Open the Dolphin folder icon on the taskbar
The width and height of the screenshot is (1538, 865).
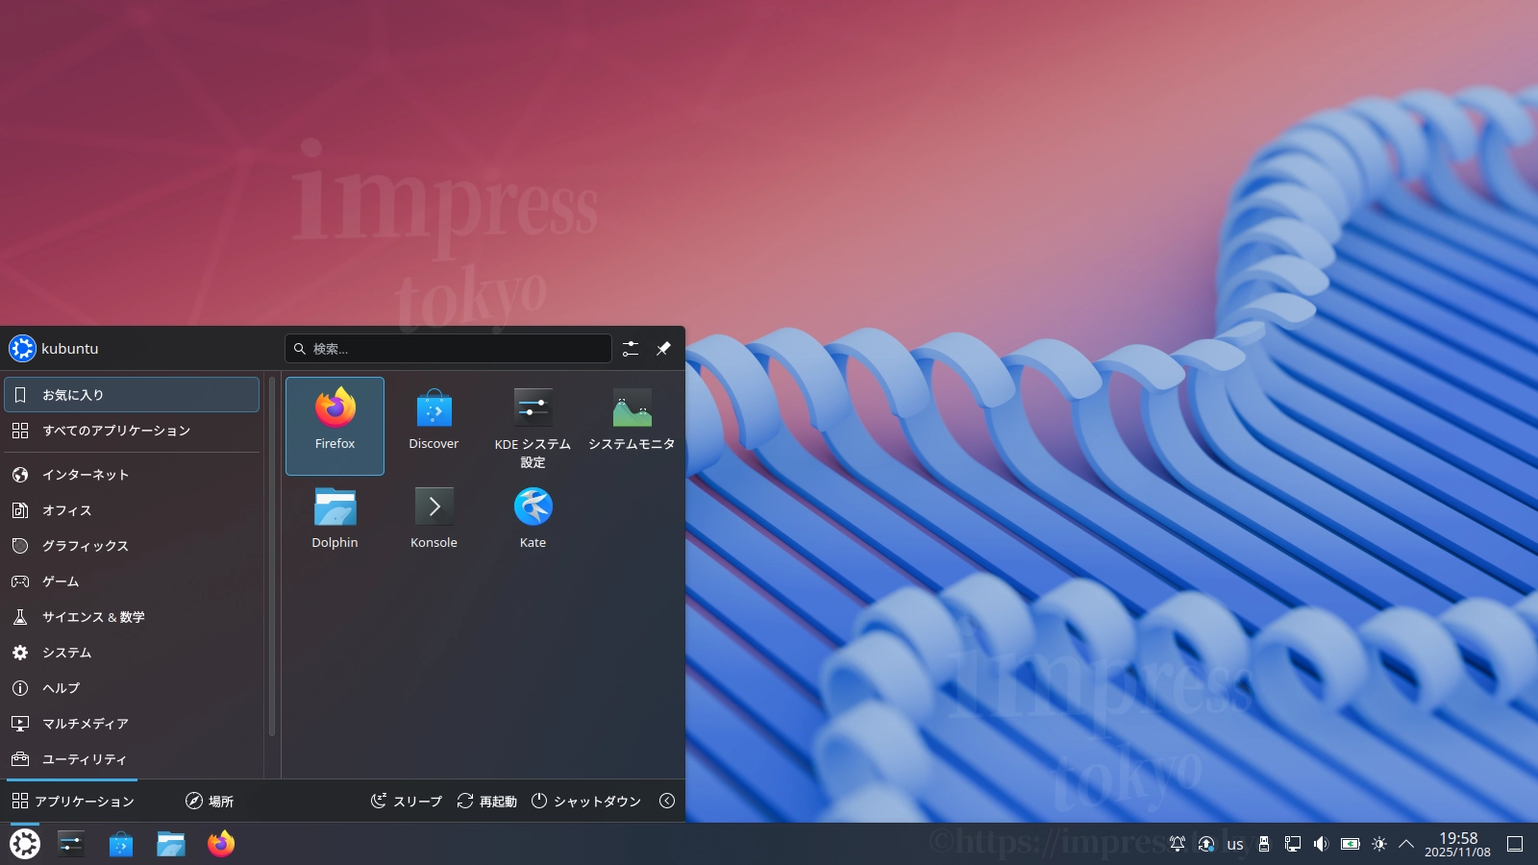click(171, 844)
